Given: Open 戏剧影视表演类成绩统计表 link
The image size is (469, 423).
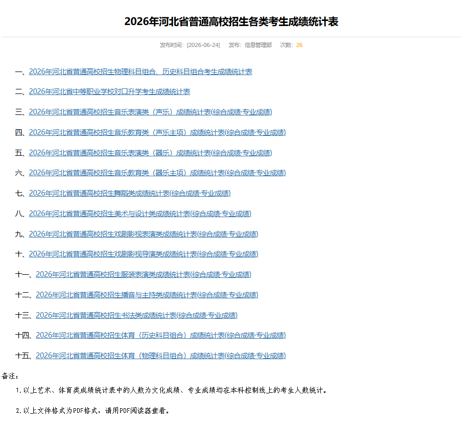Looking at the screenshot, I should pos(144,234).
